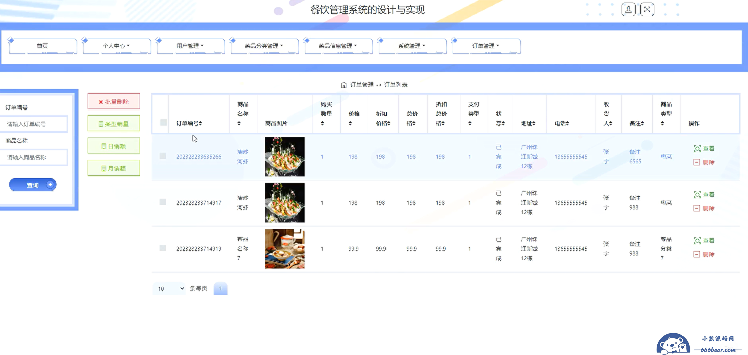
Task: Open dish image for order 202328233635266
Action: tap(285, 157)
